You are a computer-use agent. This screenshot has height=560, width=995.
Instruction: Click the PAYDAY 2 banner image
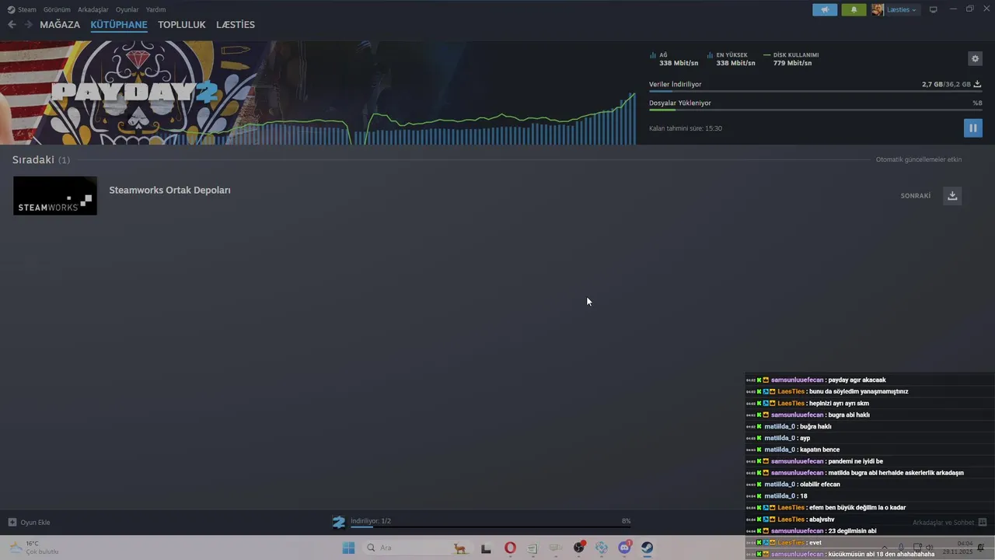point(132,93)
